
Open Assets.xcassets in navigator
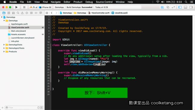click(18, 34)
